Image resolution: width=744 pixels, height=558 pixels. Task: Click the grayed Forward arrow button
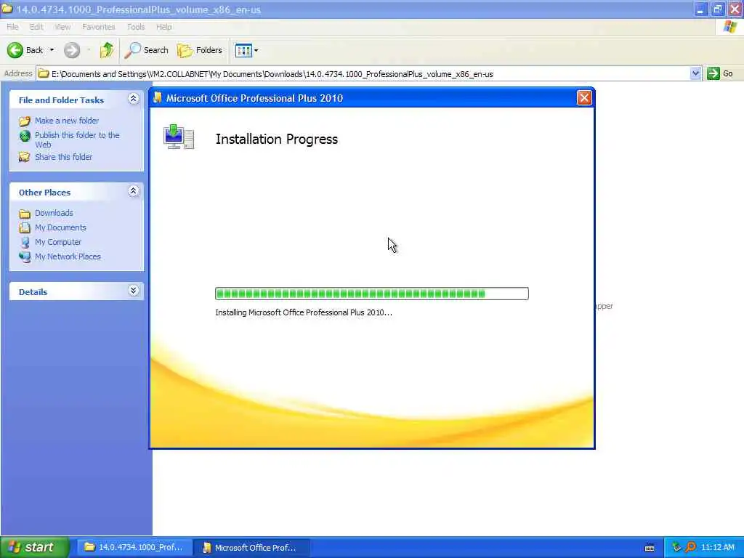coord(72,50)
